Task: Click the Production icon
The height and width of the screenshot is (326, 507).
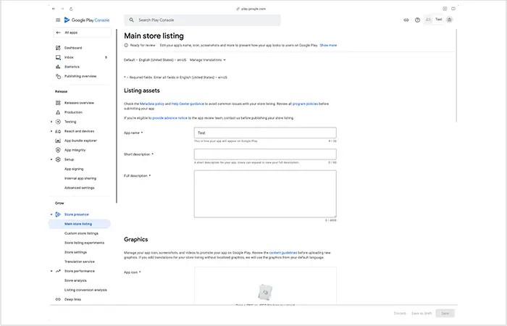Action: 58,112
